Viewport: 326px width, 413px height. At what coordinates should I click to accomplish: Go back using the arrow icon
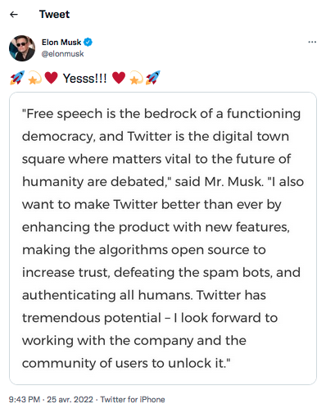(14, 15)
